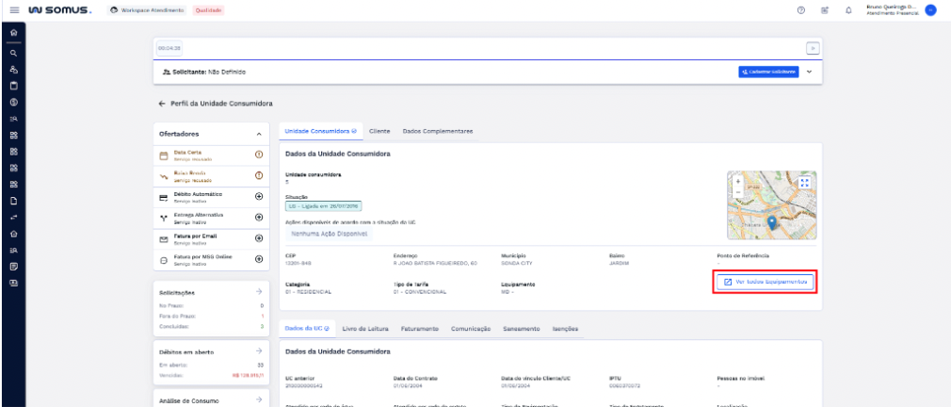Open Análise de Consumo arrow
Viewport: 951px width, 407px height.
click(x=259, y=399)
